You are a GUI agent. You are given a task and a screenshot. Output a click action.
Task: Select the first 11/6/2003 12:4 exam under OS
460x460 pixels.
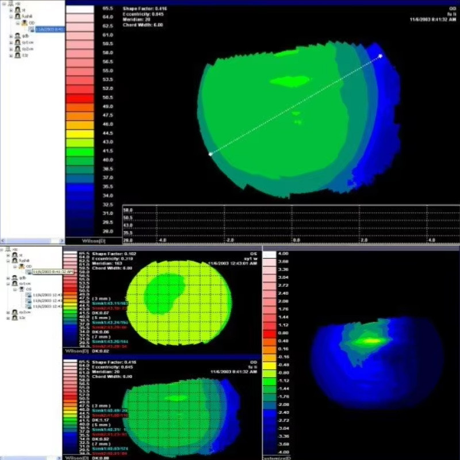47,295
